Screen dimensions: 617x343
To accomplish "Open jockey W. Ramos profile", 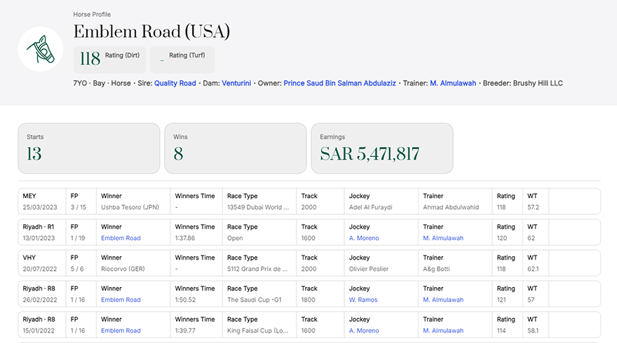I will 363,300.
